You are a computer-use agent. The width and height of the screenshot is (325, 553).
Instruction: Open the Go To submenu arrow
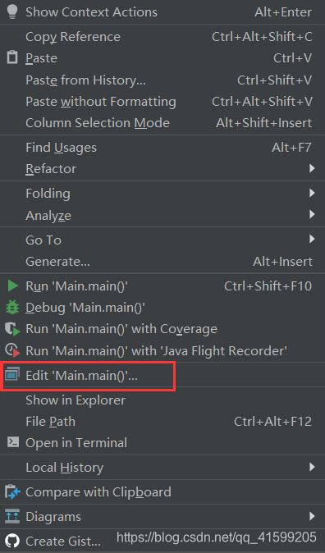point(312,239)
